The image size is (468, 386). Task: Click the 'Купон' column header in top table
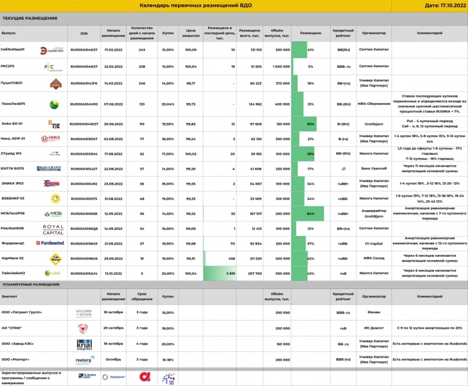(x=167, y=33)
